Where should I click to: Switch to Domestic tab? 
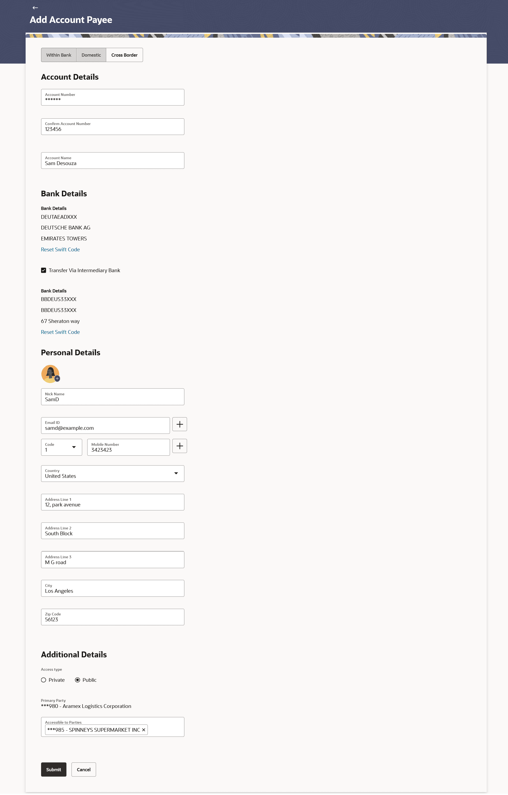click(91, 55)
